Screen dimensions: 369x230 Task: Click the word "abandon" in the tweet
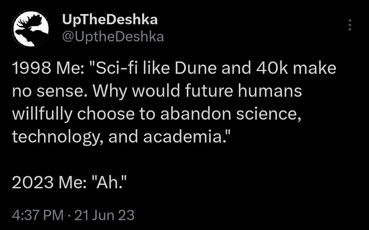coord(195,114)
